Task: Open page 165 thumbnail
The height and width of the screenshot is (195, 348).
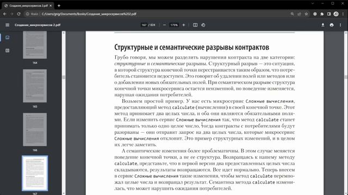Action: point(35,86)
